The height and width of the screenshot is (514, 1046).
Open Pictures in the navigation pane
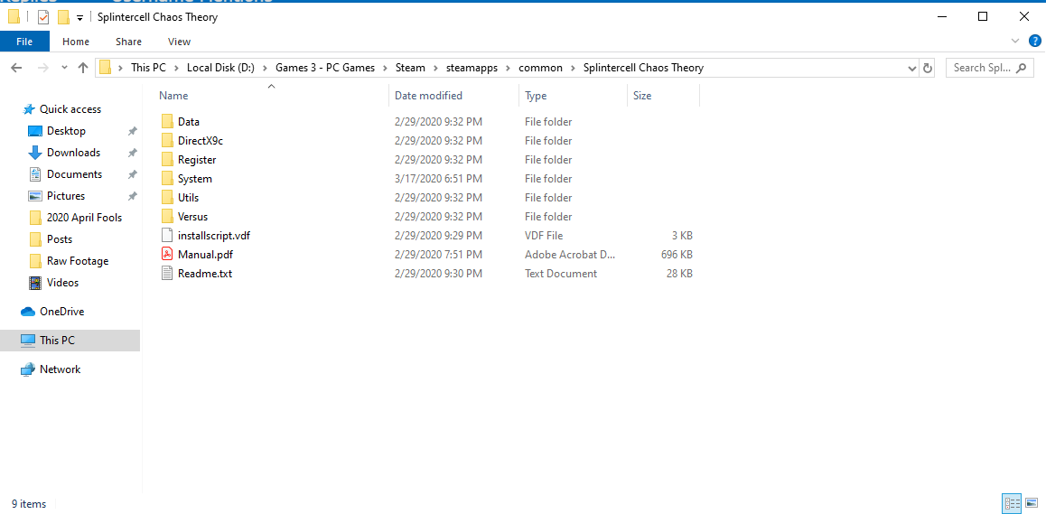65,196
